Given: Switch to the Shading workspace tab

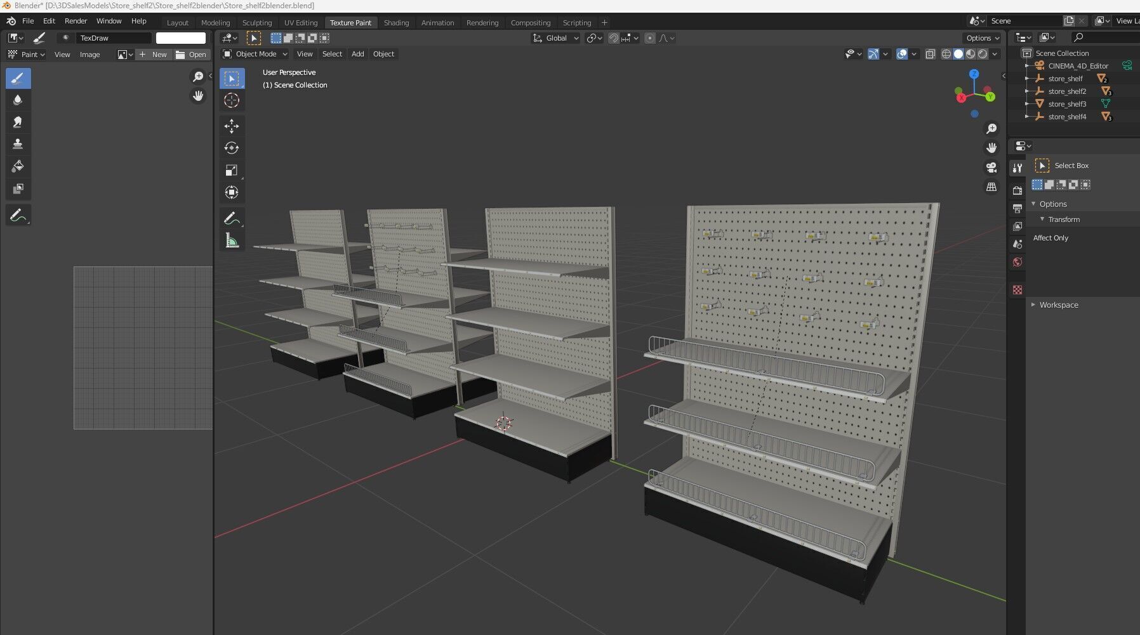Looking at the screenshot, I should (x=396, y=23).
